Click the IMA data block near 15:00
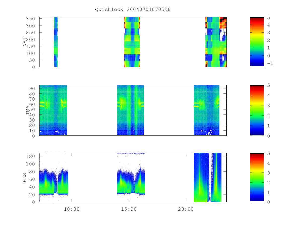Image resolution: width=302 pixels, height=227 pixels. coord(130,110)
